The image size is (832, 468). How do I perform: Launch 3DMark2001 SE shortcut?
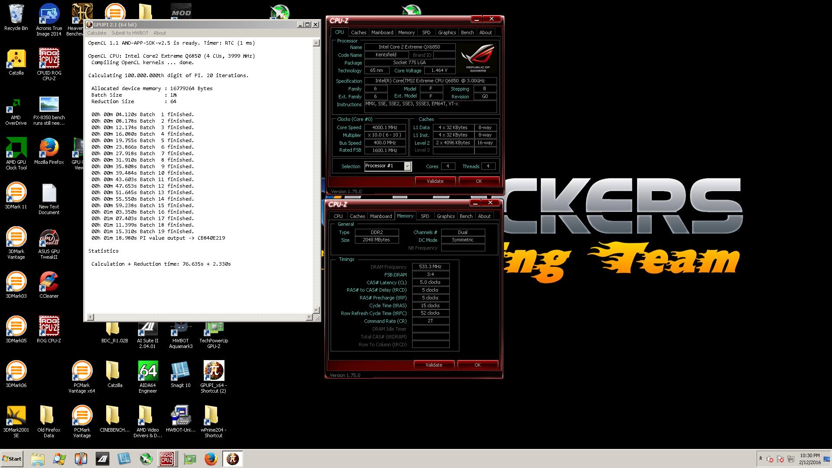coord(16,422)
